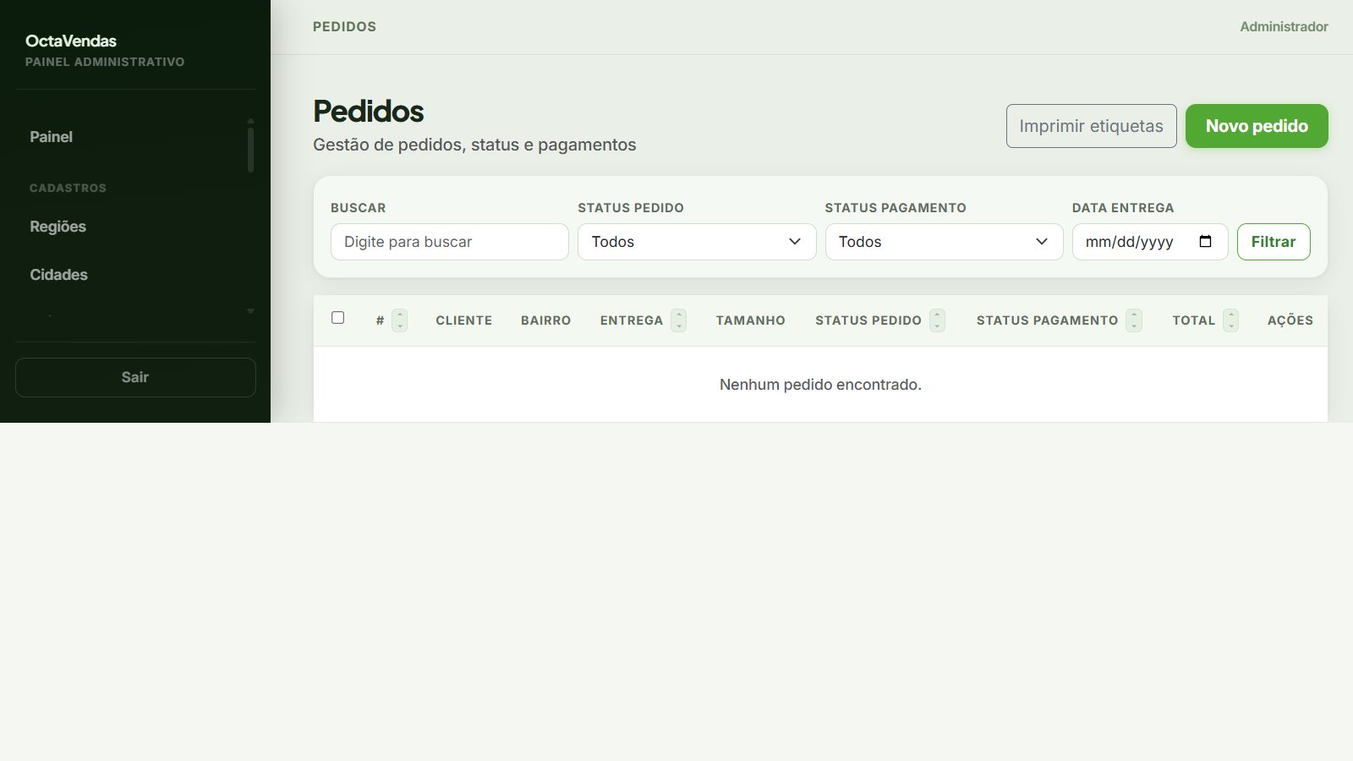Toggle the select-all orders checkbox
Image resolution: width=1353 pixels, height=761 pixels.
pos(338,318)
